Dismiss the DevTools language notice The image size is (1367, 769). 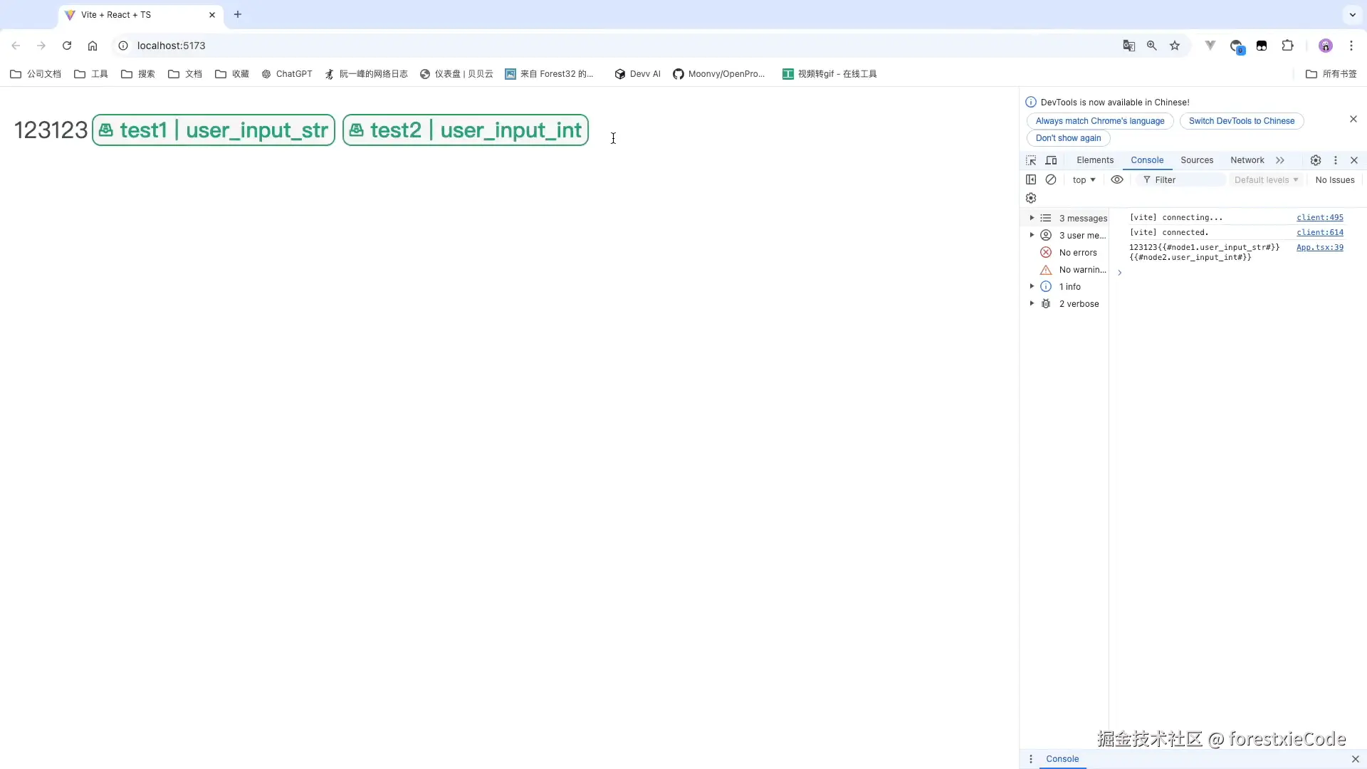(x=1353, y=119)
